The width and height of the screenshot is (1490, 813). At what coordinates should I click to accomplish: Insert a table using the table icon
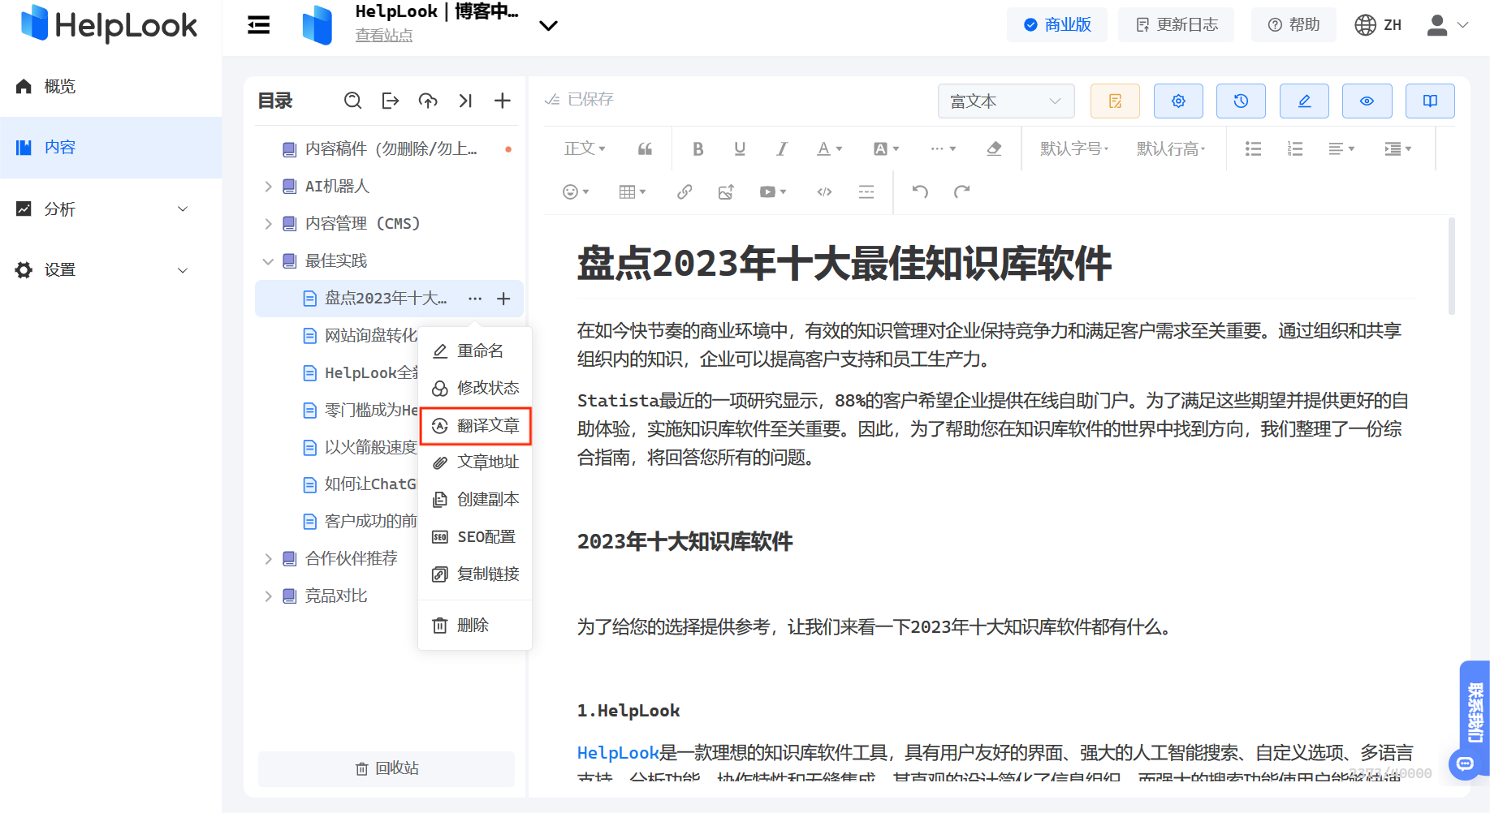tap(628, 191)
